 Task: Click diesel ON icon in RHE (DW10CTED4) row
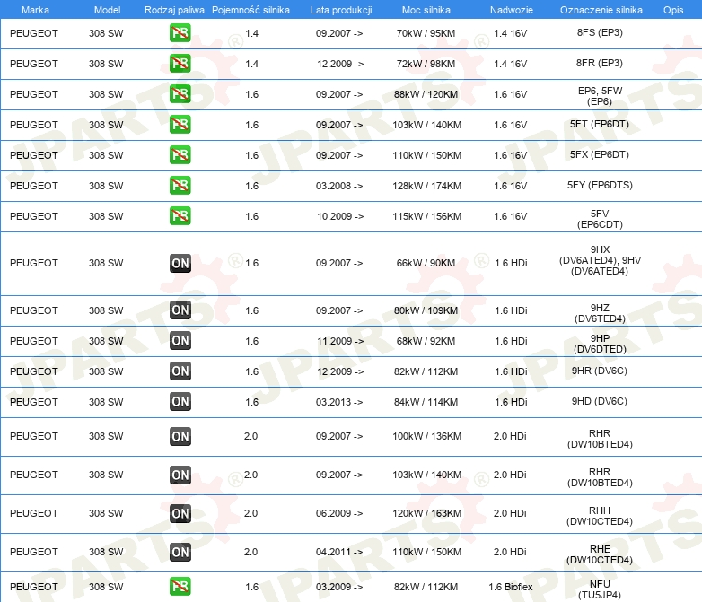click(180, 552)
